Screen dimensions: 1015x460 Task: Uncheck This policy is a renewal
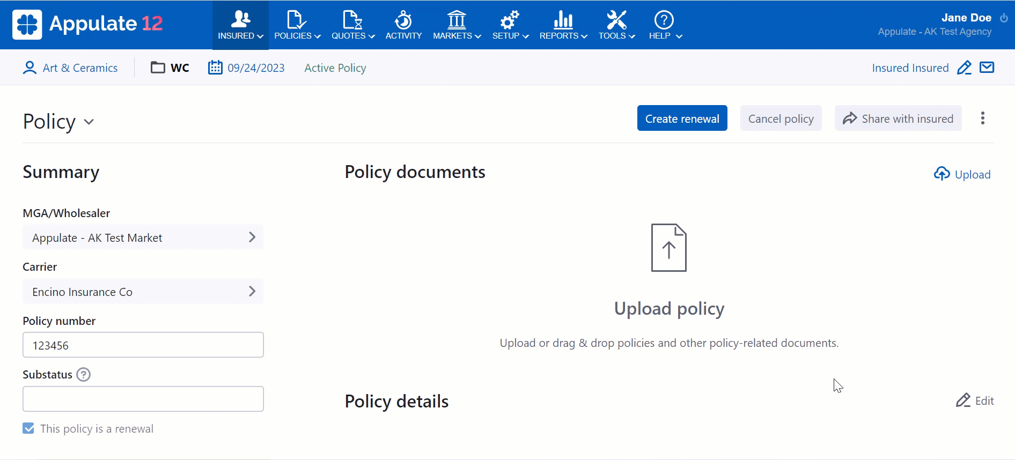(x=28, y=428)
